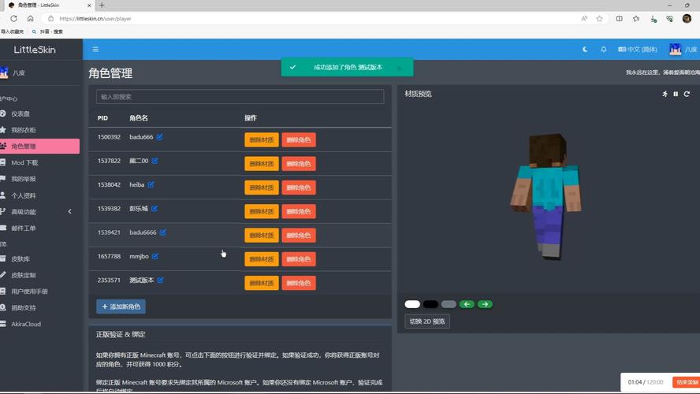The width and height of the screenshot is (700, 394).
Task: Switch to dark mode with the moon icon
Action: pos(585,50)
